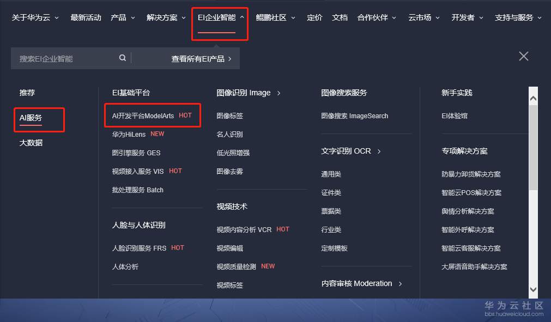Viewport: 551px width, 322px height.
Task: Open 查看所有EI产品 link
Action: (201, 59)
